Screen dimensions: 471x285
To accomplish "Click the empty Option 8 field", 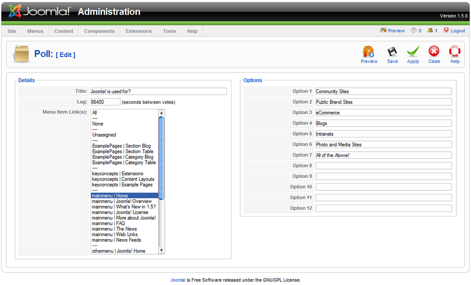I will pos(384,166).
